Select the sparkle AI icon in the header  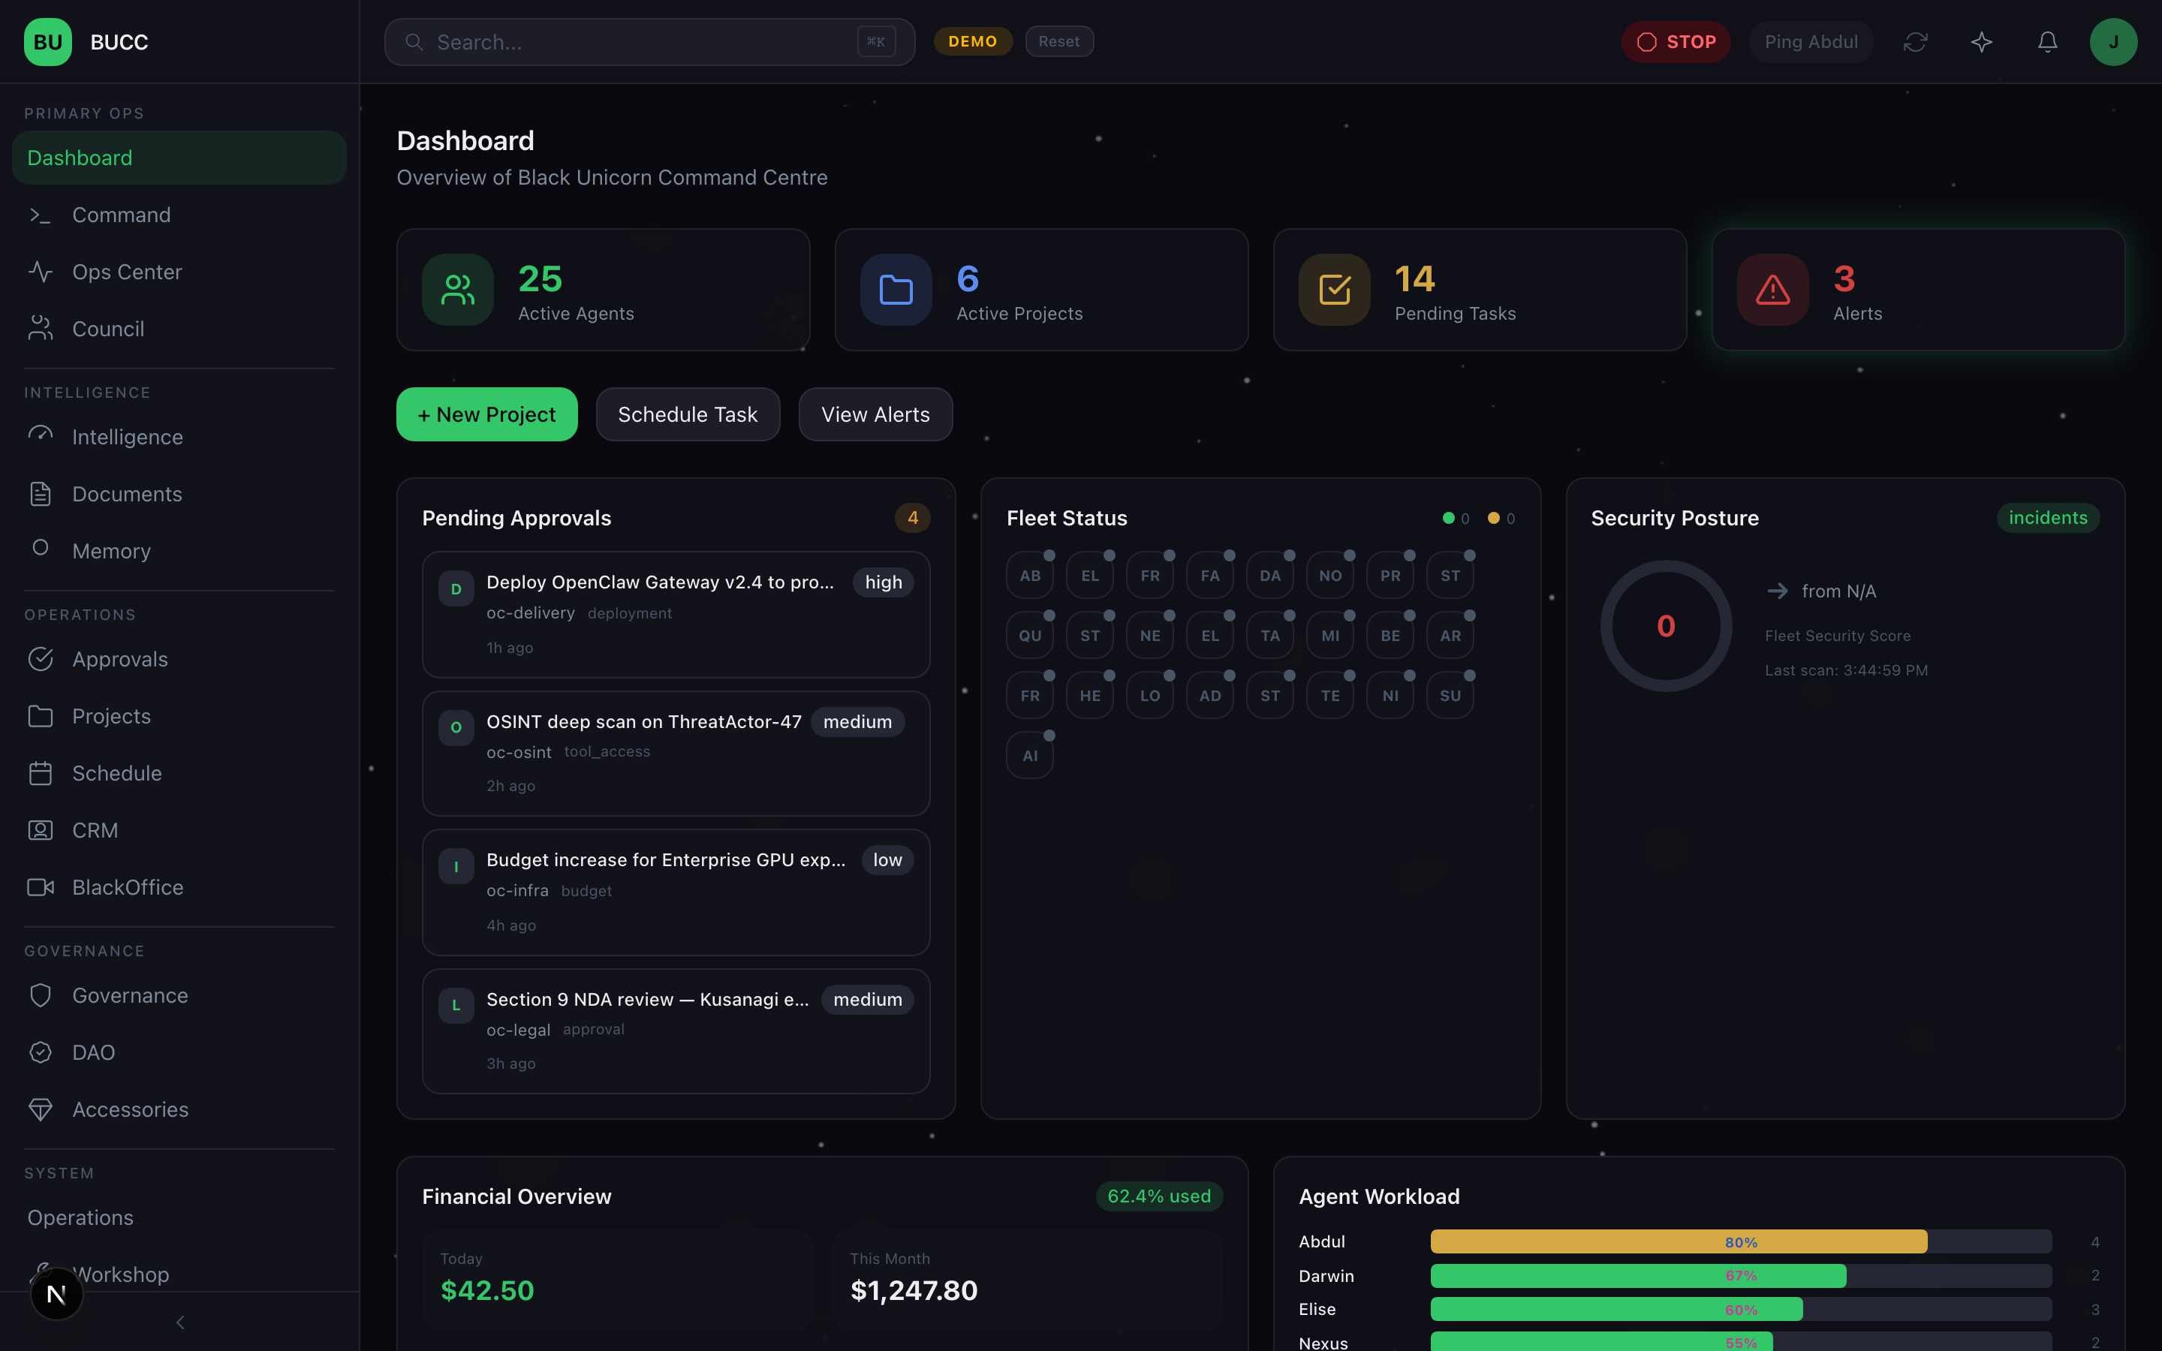(x=1982, y=41)
